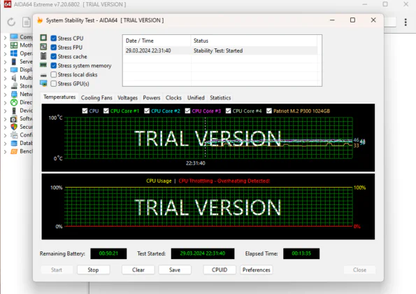Open the Clocks tab
The width and height of the screenshot is (416, 294).
[173, 98]
